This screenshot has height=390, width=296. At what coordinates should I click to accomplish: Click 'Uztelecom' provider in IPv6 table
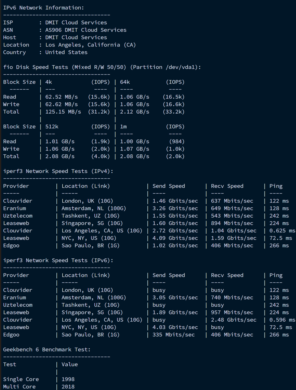point(18,305)
